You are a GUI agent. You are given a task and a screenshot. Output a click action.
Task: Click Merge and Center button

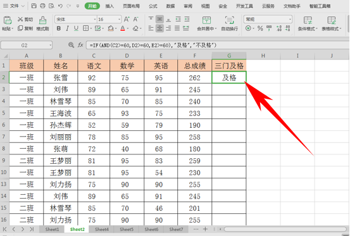(206, 23)
